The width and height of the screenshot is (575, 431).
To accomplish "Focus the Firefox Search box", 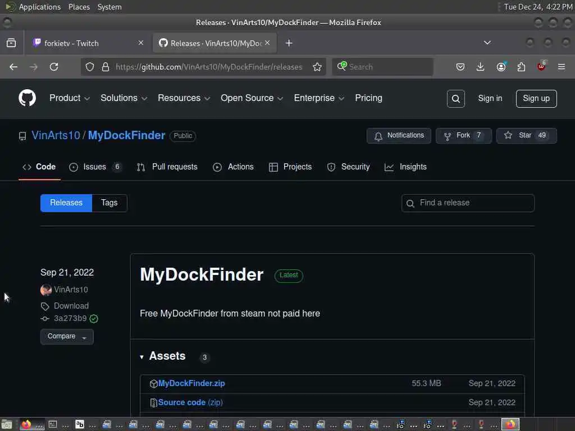I will coord(382,67).
